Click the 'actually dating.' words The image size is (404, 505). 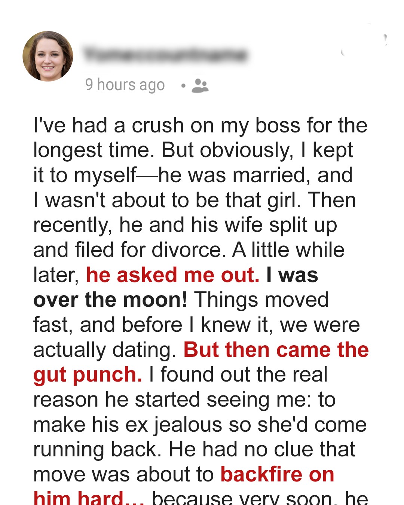pyautogui.click(x=105, y=350)
